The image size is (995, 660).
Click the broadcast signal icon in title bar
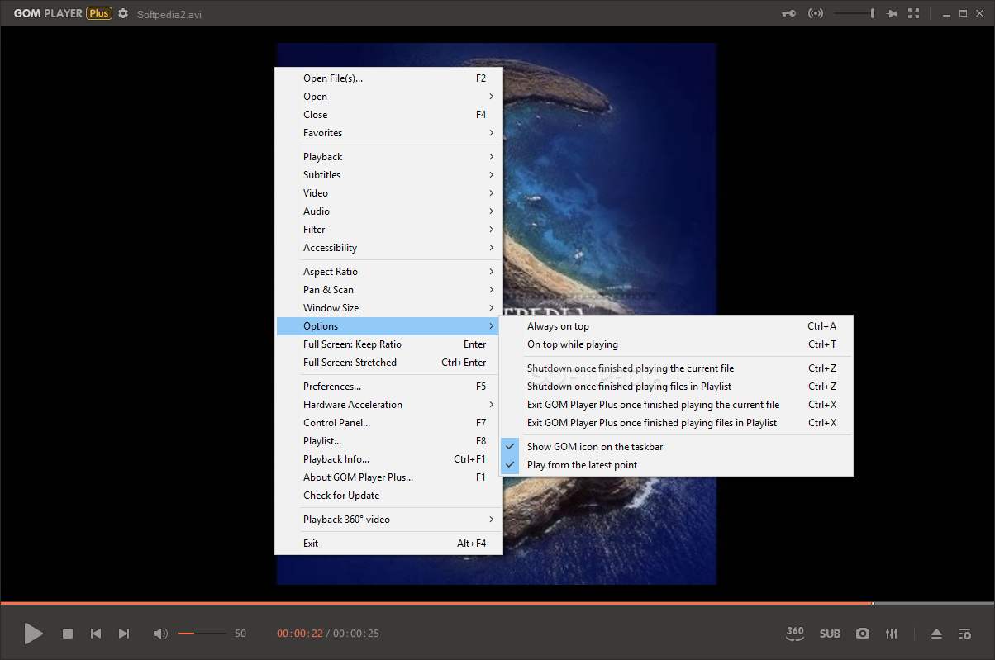pos(816,13)
